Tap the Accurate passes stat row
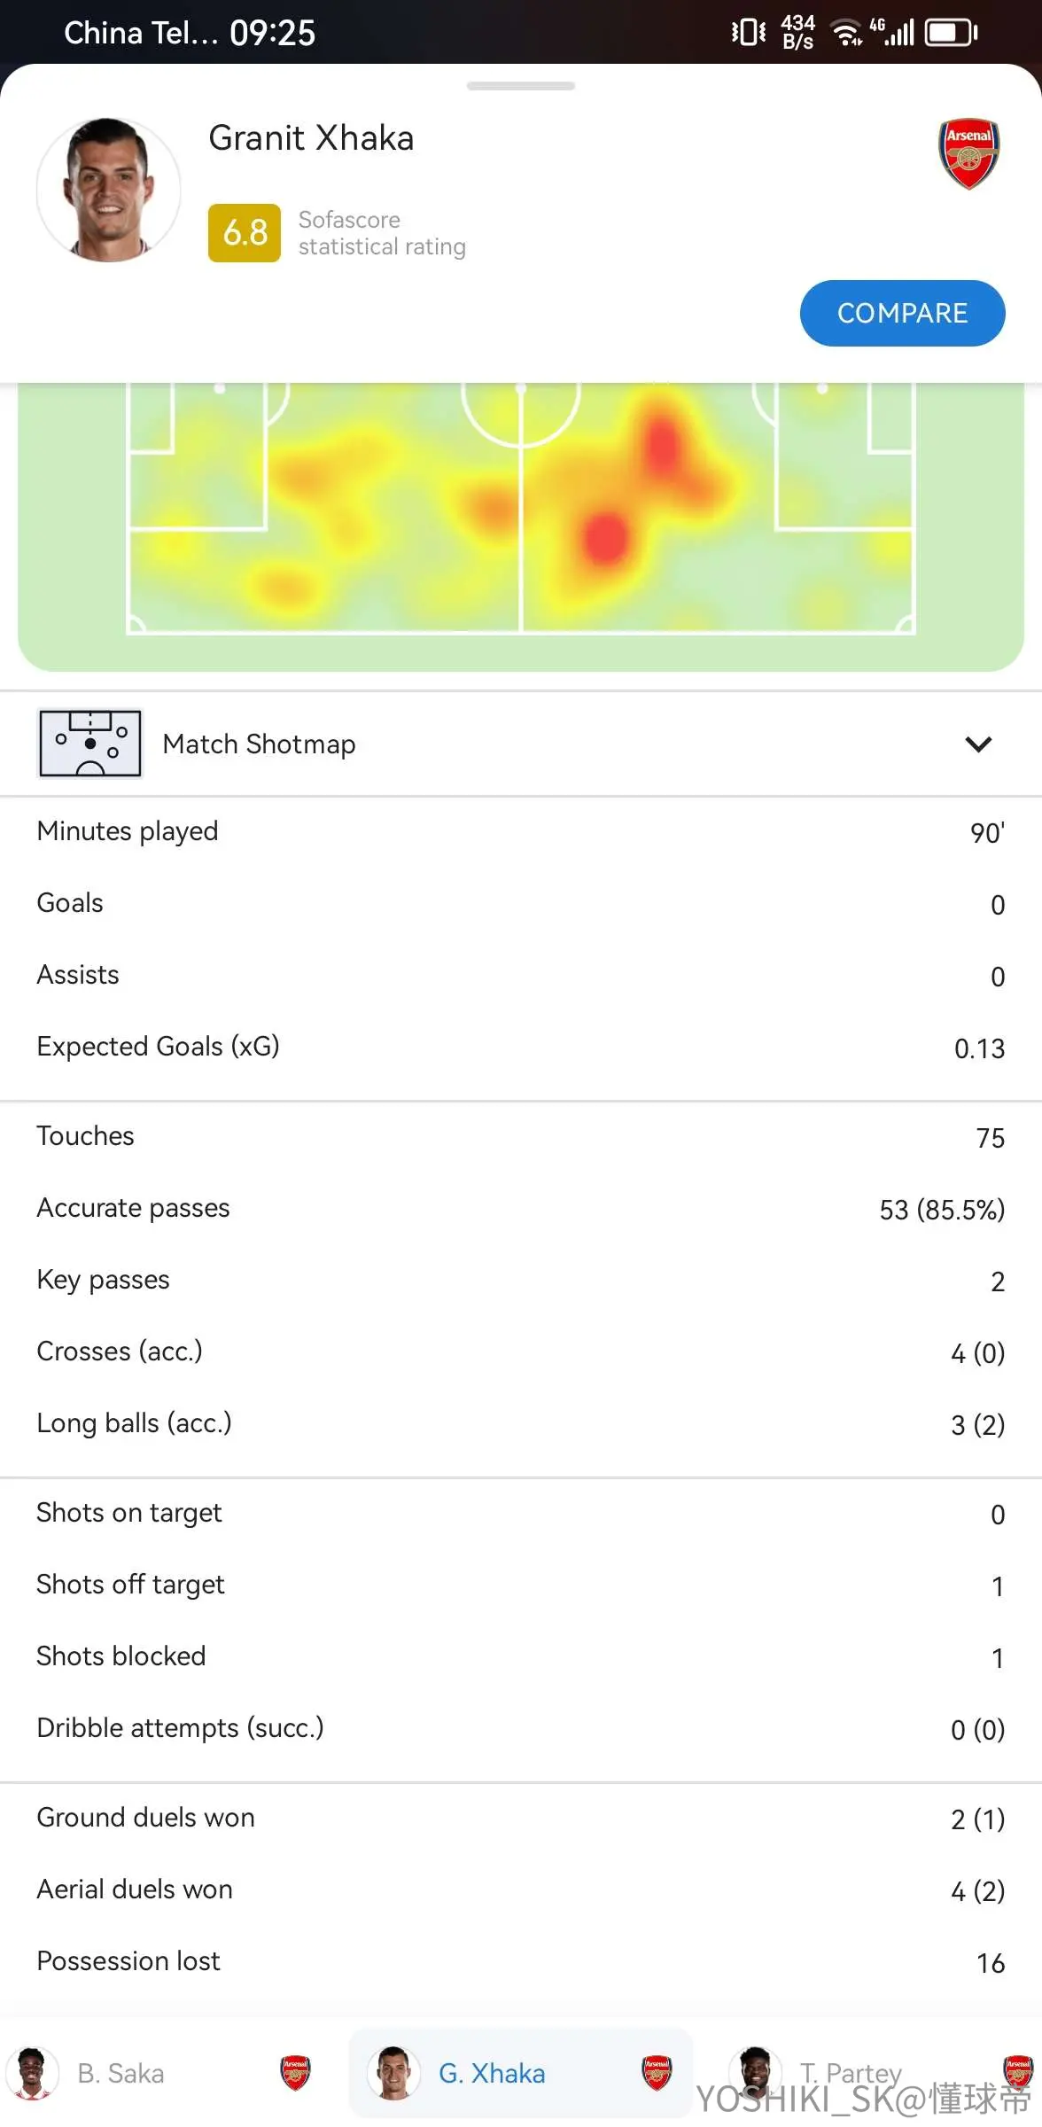This screenshot has width=1042, height=2127. [521, 1209]
